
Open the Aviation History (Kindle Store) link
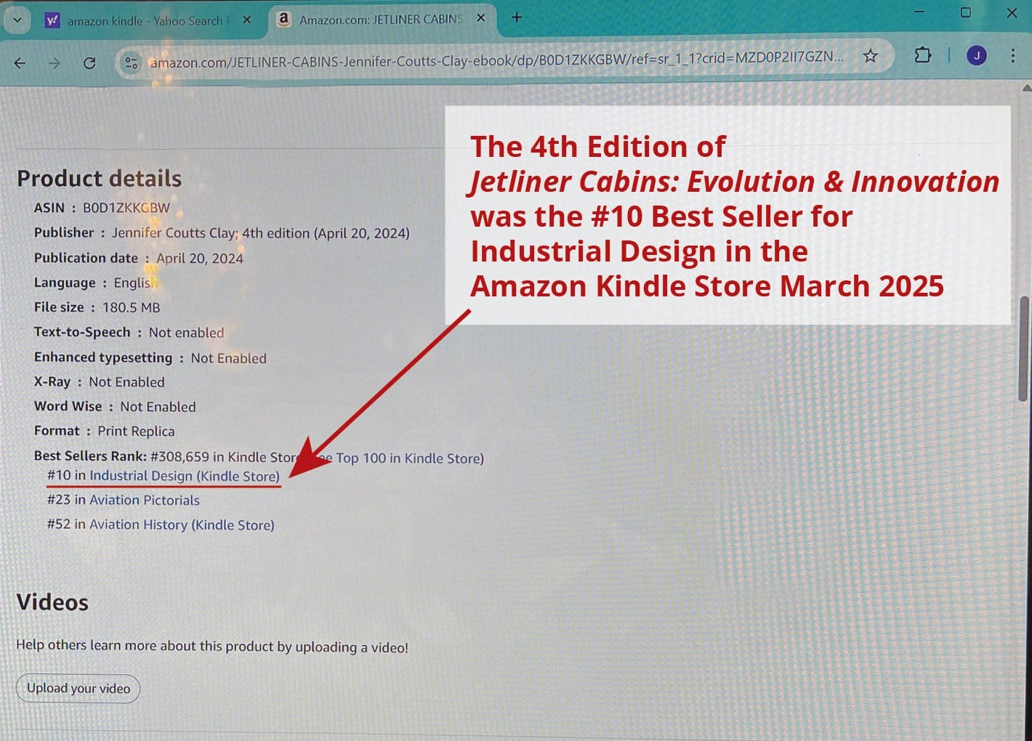point(182,525)
